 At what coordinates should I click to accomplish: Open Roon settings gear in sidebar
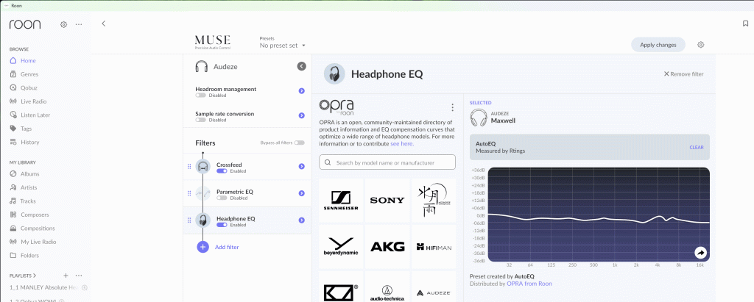(63, 24)
